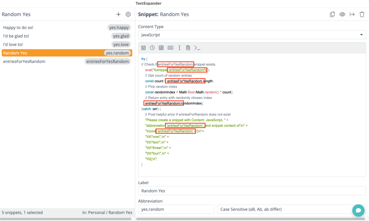This screenshot has height=221, width=369.
Task: Insert cursor position with the I-beam icon
Action: (179, 48)
